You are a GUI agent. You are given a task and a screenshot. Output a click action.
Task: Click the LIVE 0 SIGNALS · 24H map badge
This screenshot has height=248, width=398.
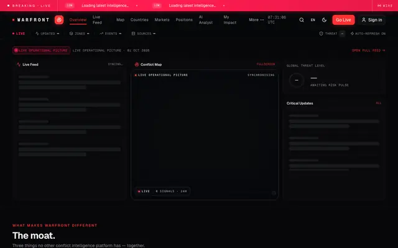pyautogui.click(x=162, y=192)
